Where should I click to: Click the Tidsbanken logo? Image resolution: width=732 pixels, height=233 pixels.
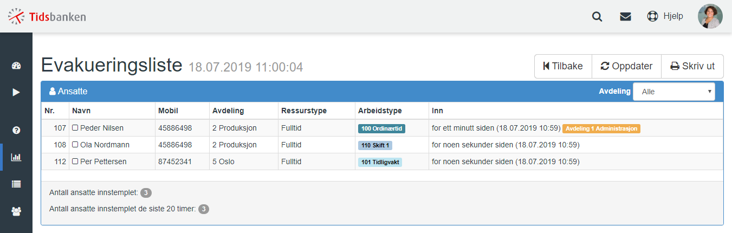click(47, 17)
